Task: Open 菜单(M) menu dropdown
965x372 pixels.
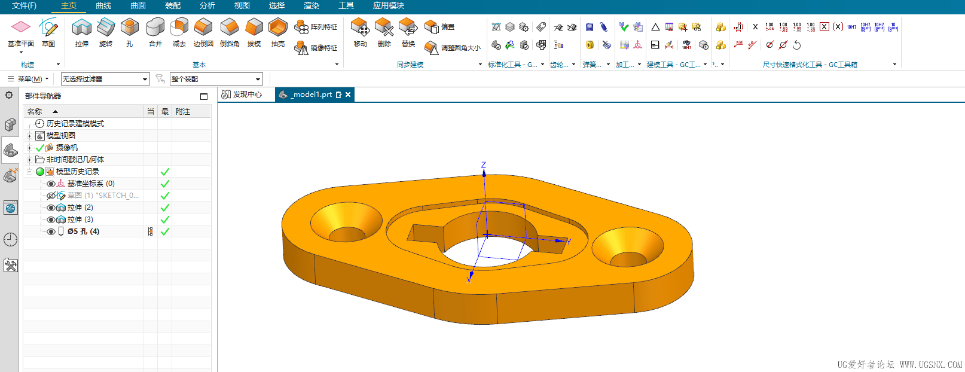Action: coord(28,79)
